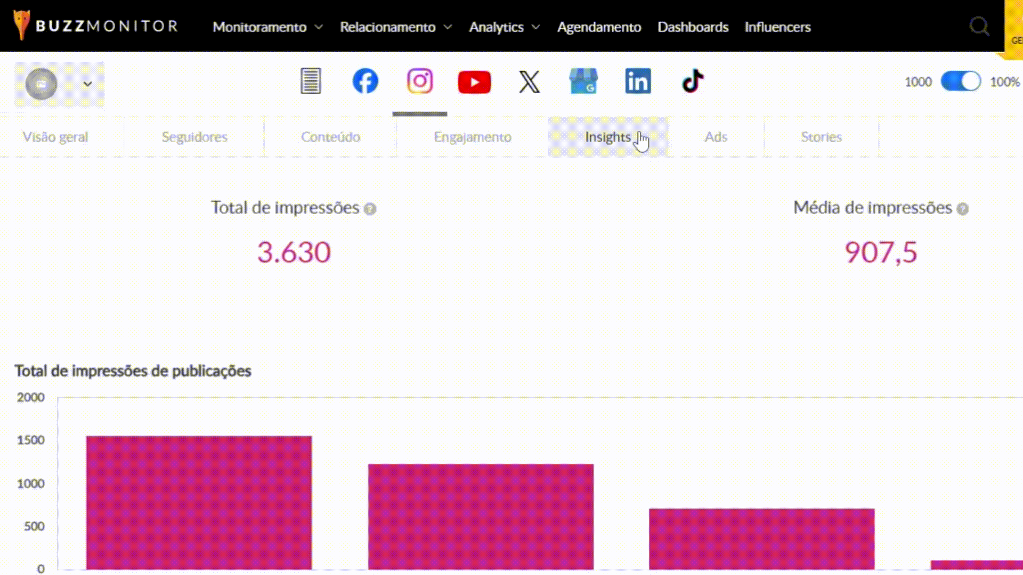Switch to the TikTok icon
This screenshot has height=575, width=1023.
693,81
